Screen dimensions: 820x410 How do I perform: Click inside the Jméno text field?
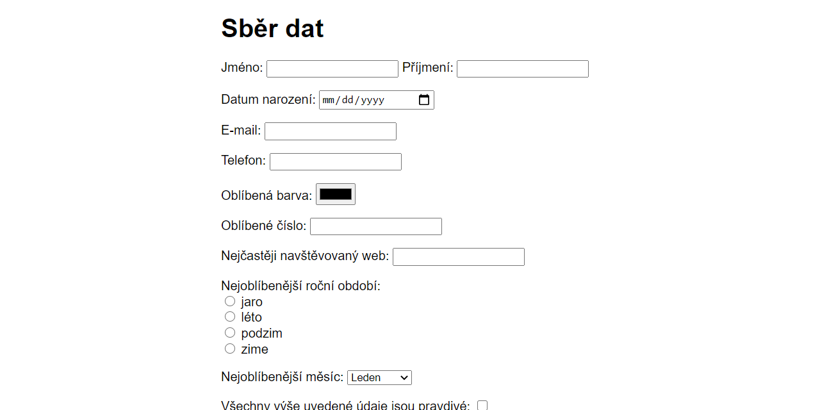[x=332, y=69]
